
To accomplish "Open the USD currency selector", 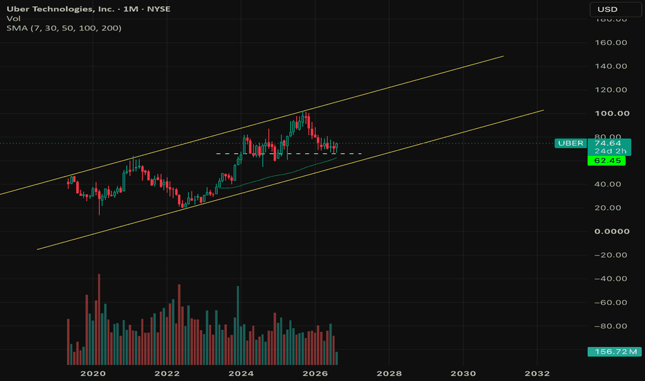I will coord(615,9).
